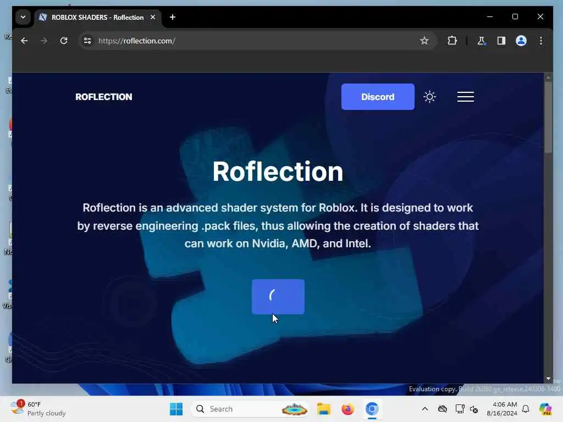Click the Discord button
The image size is (563, 422).
point(378,97)
